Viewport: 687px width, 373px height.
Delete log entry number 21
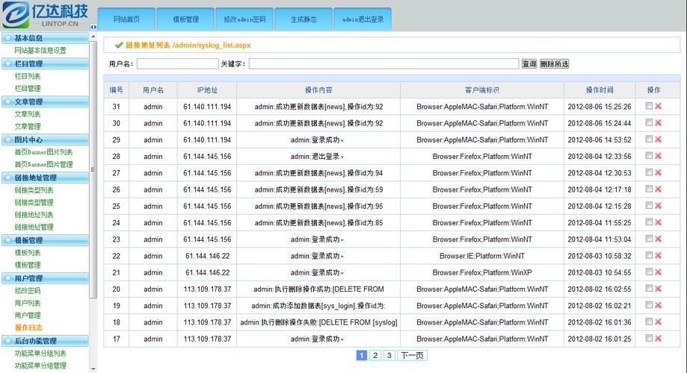[x=658, y=272]
